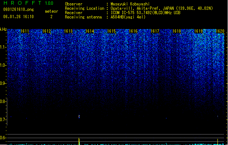The width and height of the screenshot is (228, 145).
Task: Click the observer name Masayuki Kobayashi
Action: point(130,4)
